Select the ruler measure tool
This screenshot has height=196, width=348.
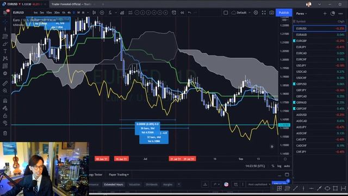[x=5, y=83]
